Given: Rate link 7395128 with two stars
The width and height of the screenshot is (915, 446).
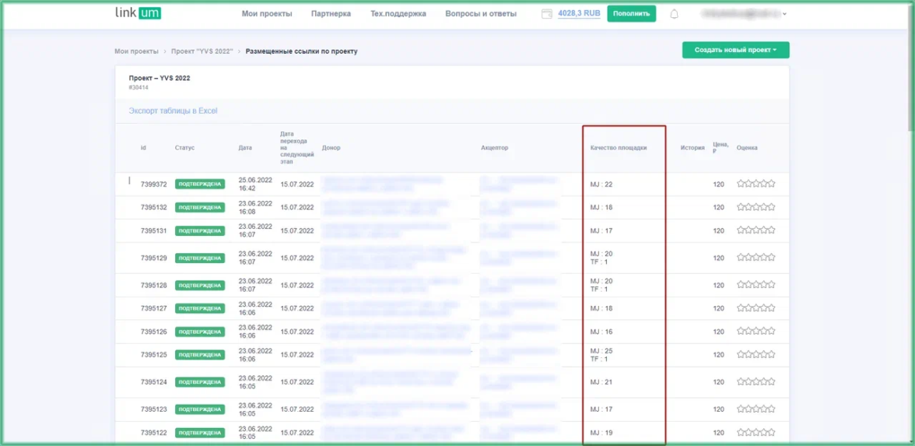Looking at the screenshot, I should (748, 286).
